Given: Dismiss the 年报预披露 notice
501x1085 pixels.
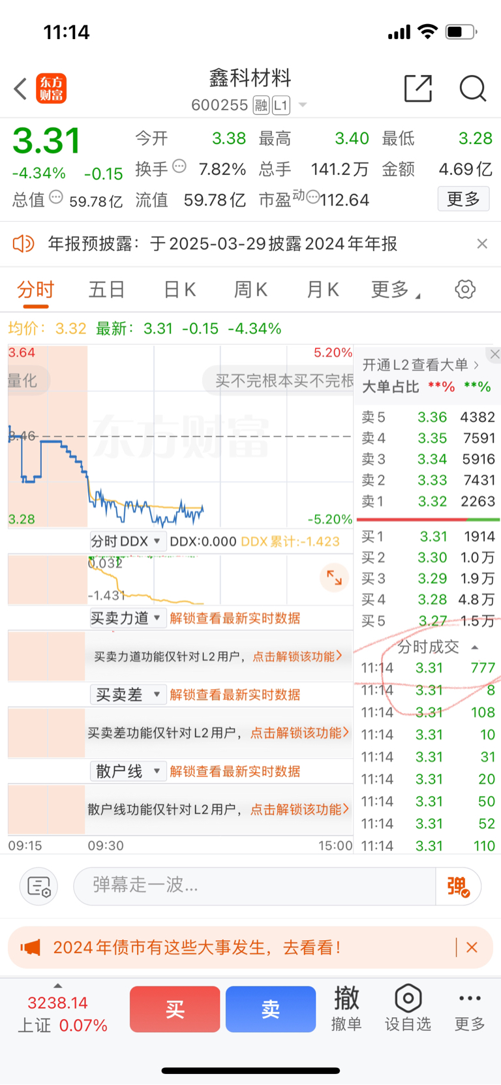Looking at the screenshot, I should point(482,243).
